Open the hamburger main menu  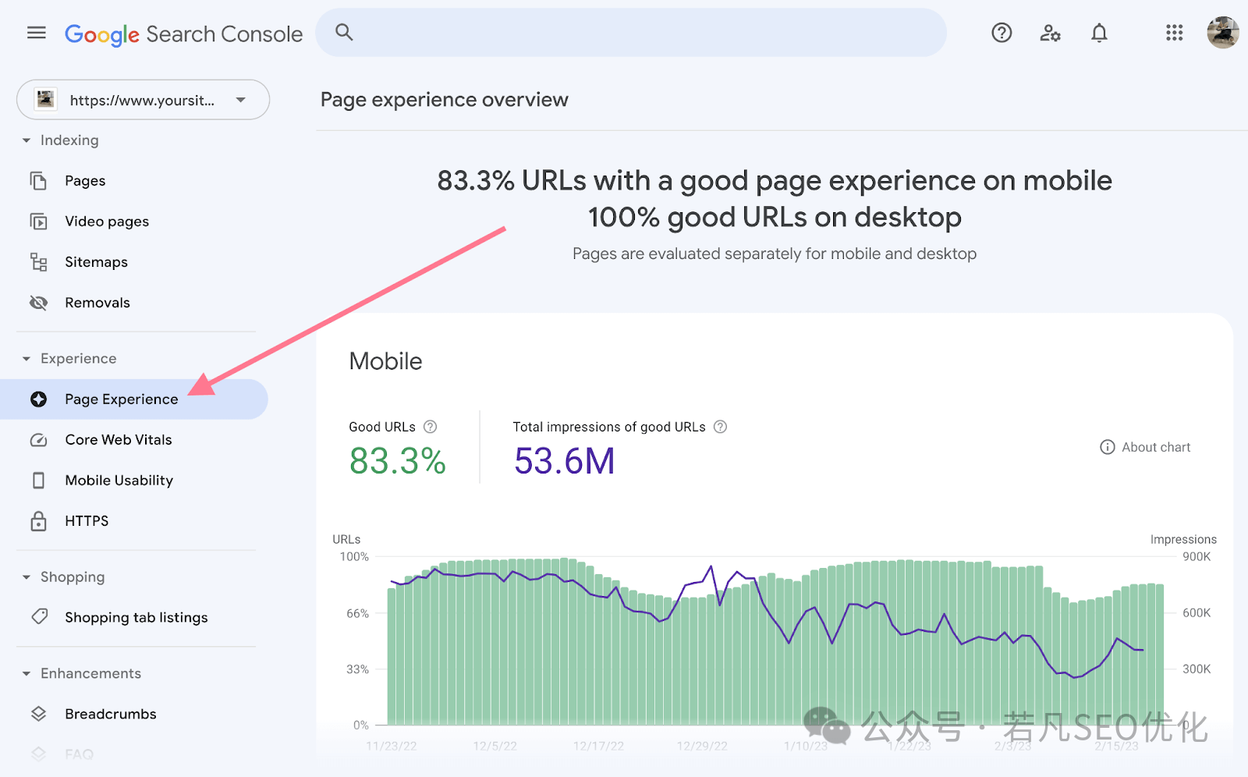37,33
